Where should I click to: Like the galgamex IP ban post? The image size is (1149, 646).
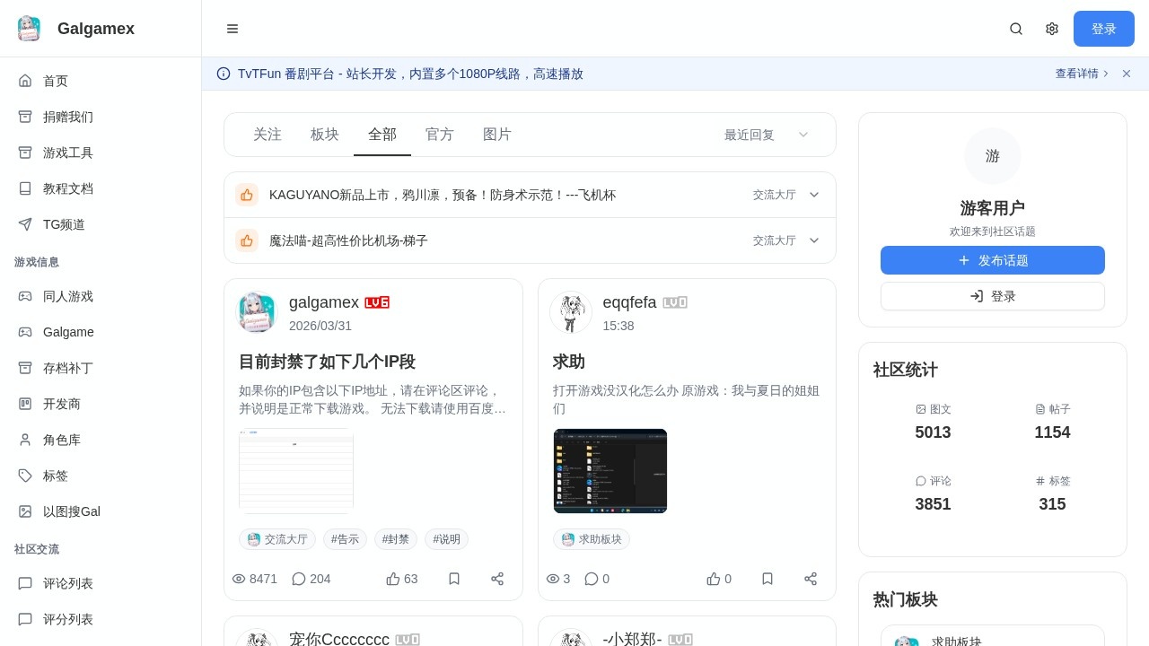(401, 579)
